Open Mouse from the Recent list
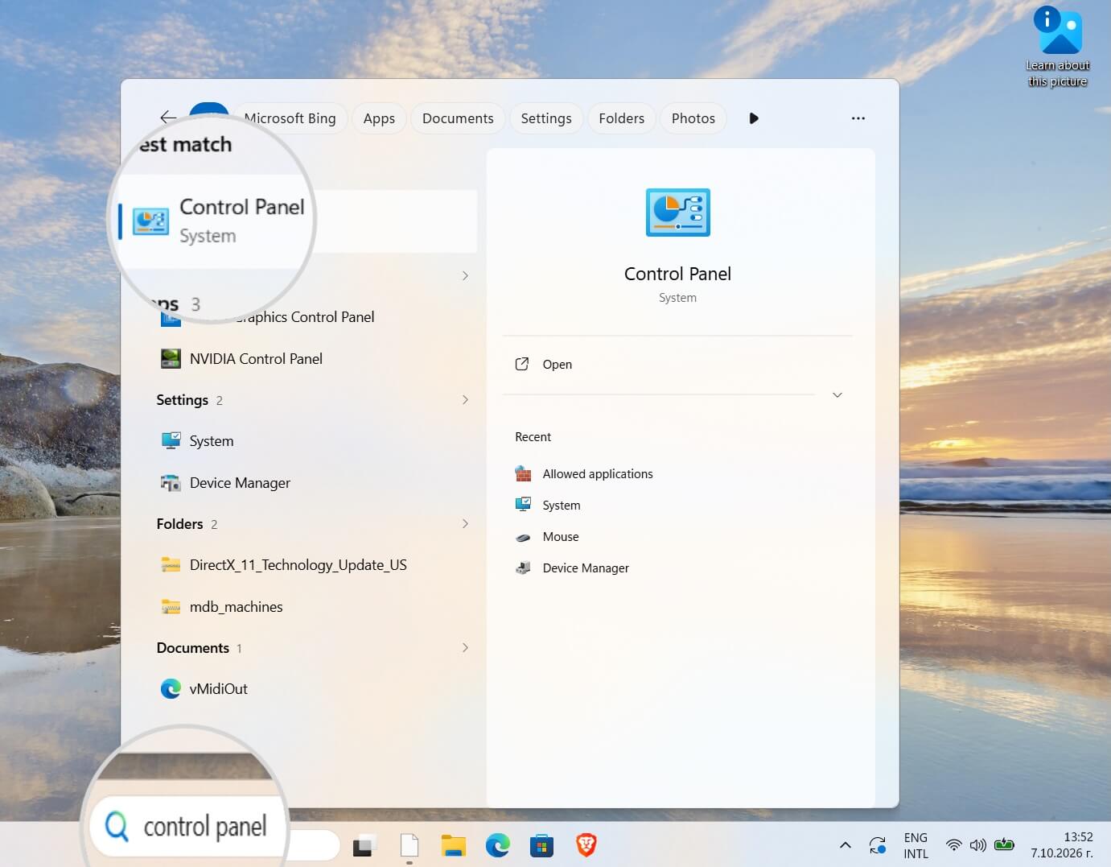Screen dimensions: 1111x867 [x=561, y=537]
